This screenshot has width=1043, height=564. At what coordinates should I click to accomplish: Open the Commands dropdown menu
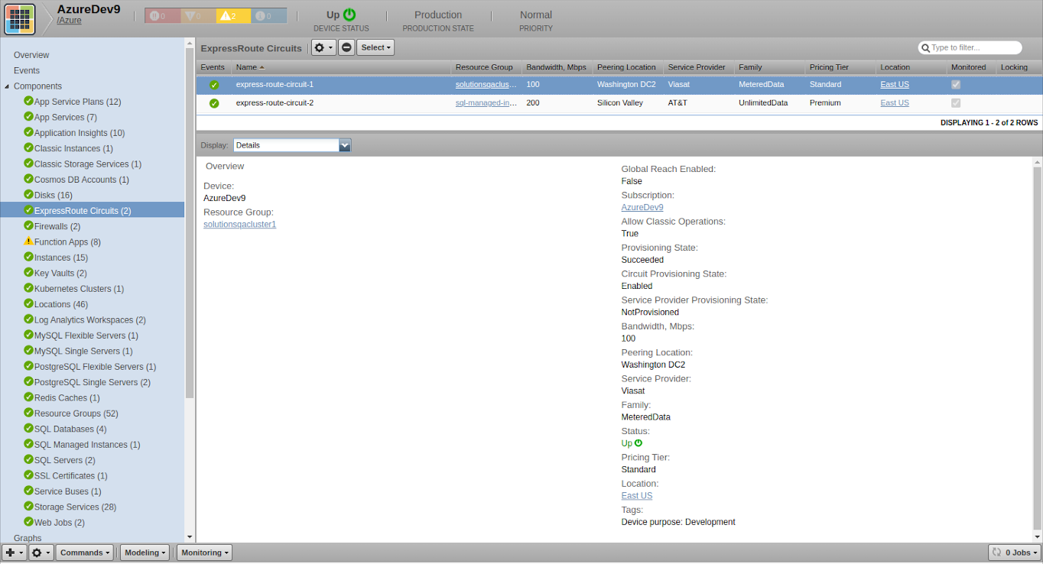pos(85,553)
